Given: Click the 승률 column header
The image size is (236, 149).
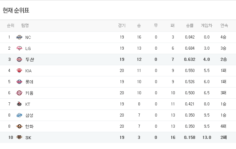Looking at the screenshot, I should pyautogui.click(x=190, y=25).
